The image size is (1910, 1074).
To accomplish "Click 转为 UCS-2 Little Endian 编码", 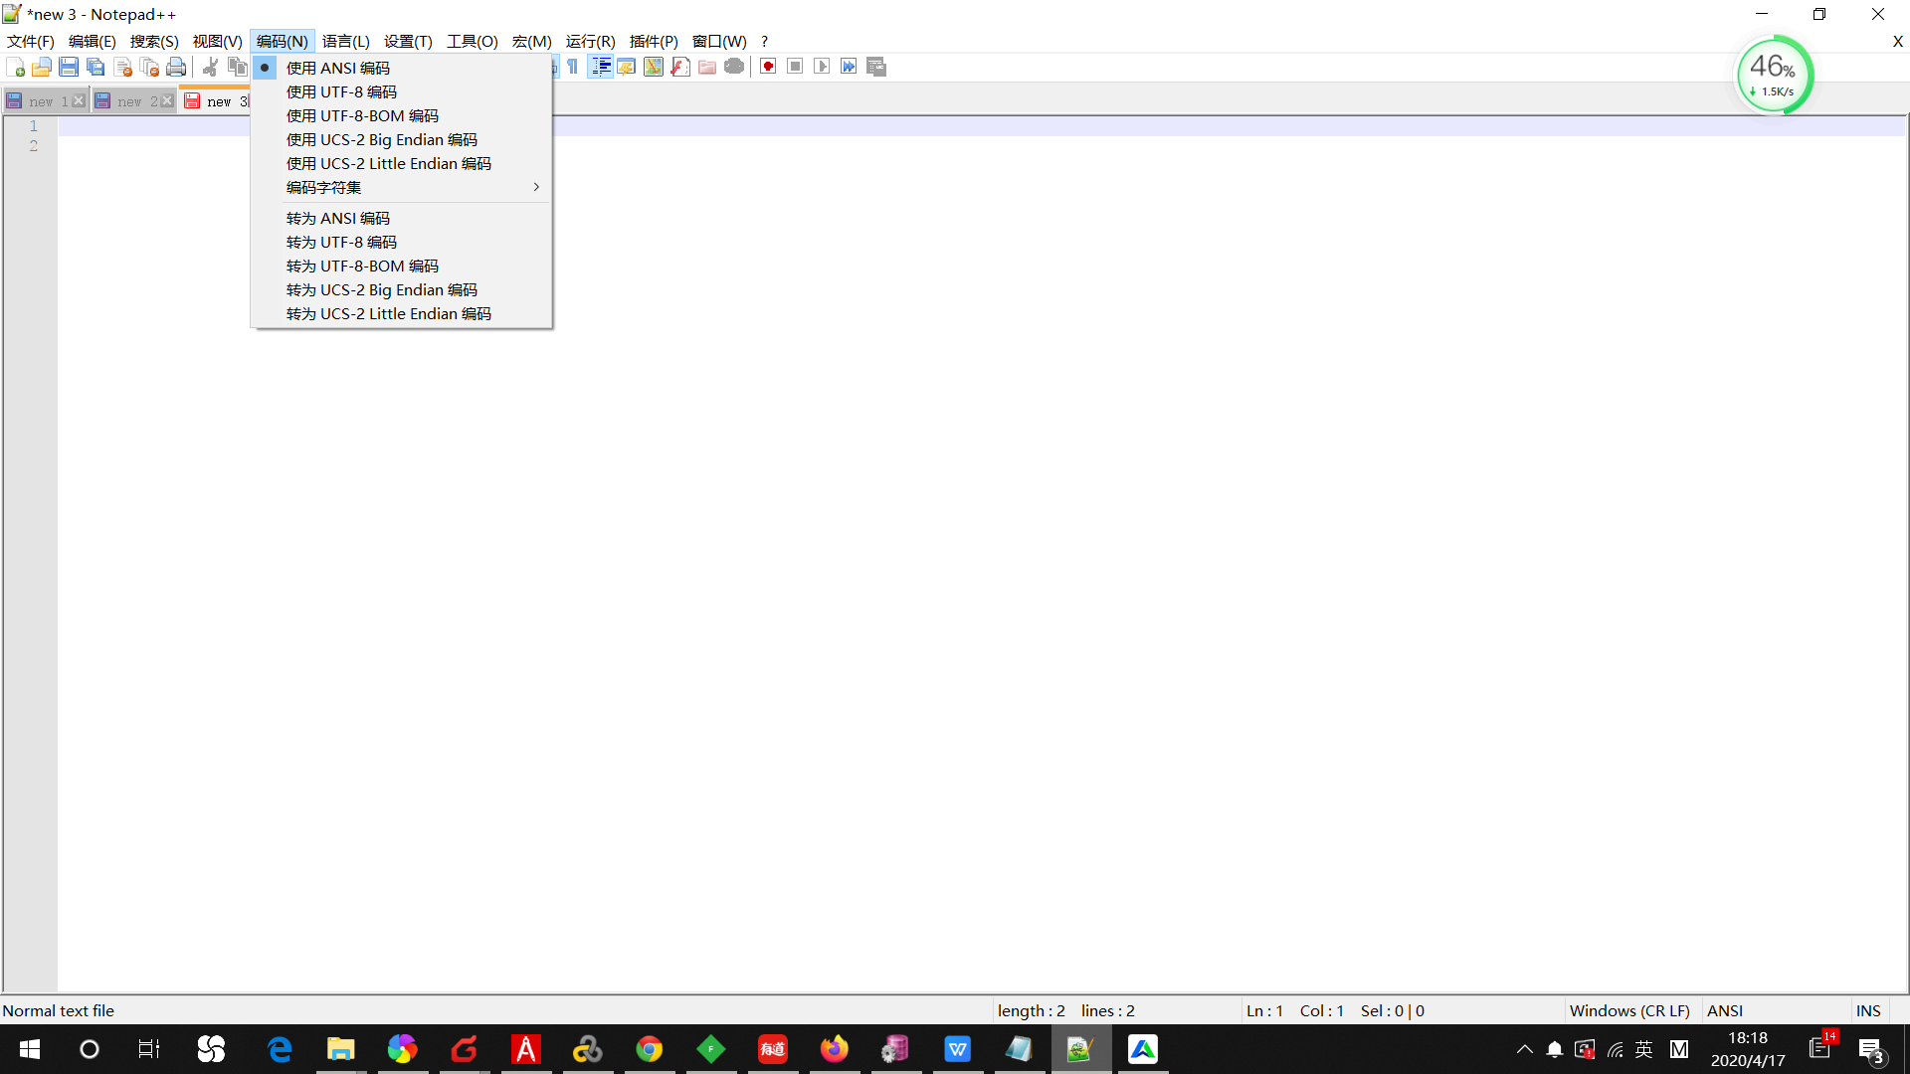I will [389, 313].
